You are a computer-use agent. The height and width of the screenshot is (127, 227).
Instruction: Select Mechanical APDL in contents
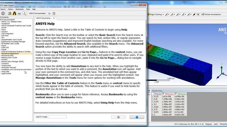[x=7, y=56]
